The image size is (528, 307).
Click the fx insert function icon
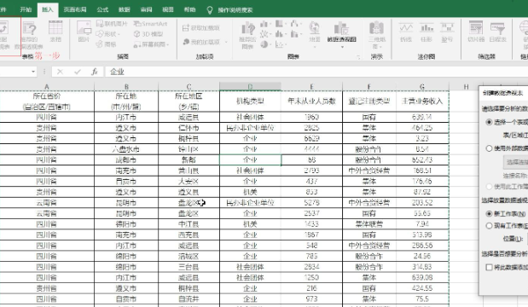pyautogui.click(x=95, y=72)
